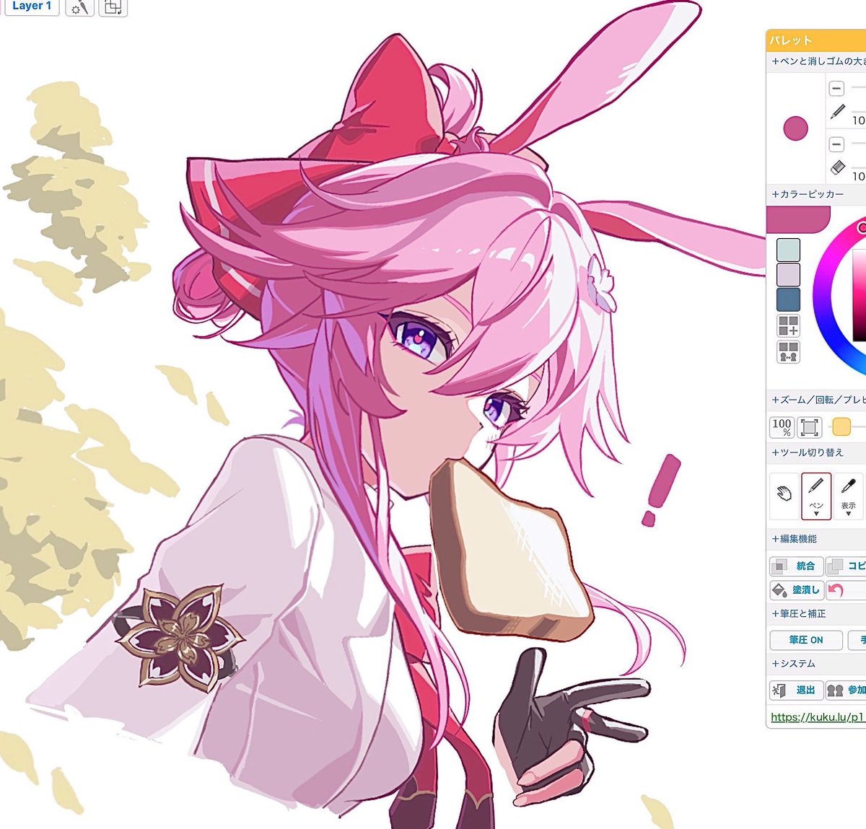The width and height of the screenshot is (866, 829).
Task: Click the pen size pencil icon
Action: [838, 111]
